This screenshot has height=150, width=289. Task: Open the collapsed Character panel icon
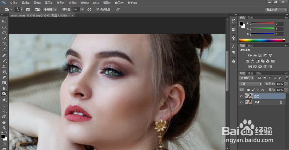coord(234,47)
